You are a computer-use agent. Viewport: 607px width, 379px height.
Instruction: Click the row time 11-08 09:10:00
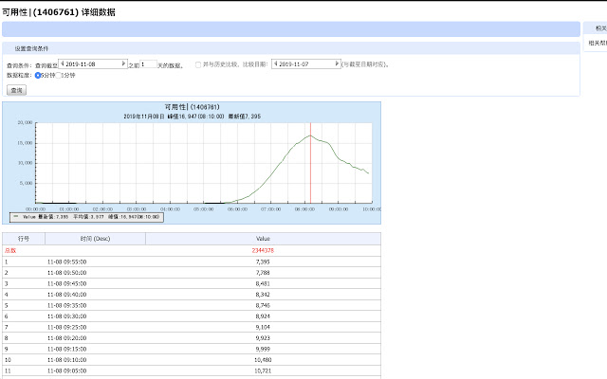click(x=67, y=360)
